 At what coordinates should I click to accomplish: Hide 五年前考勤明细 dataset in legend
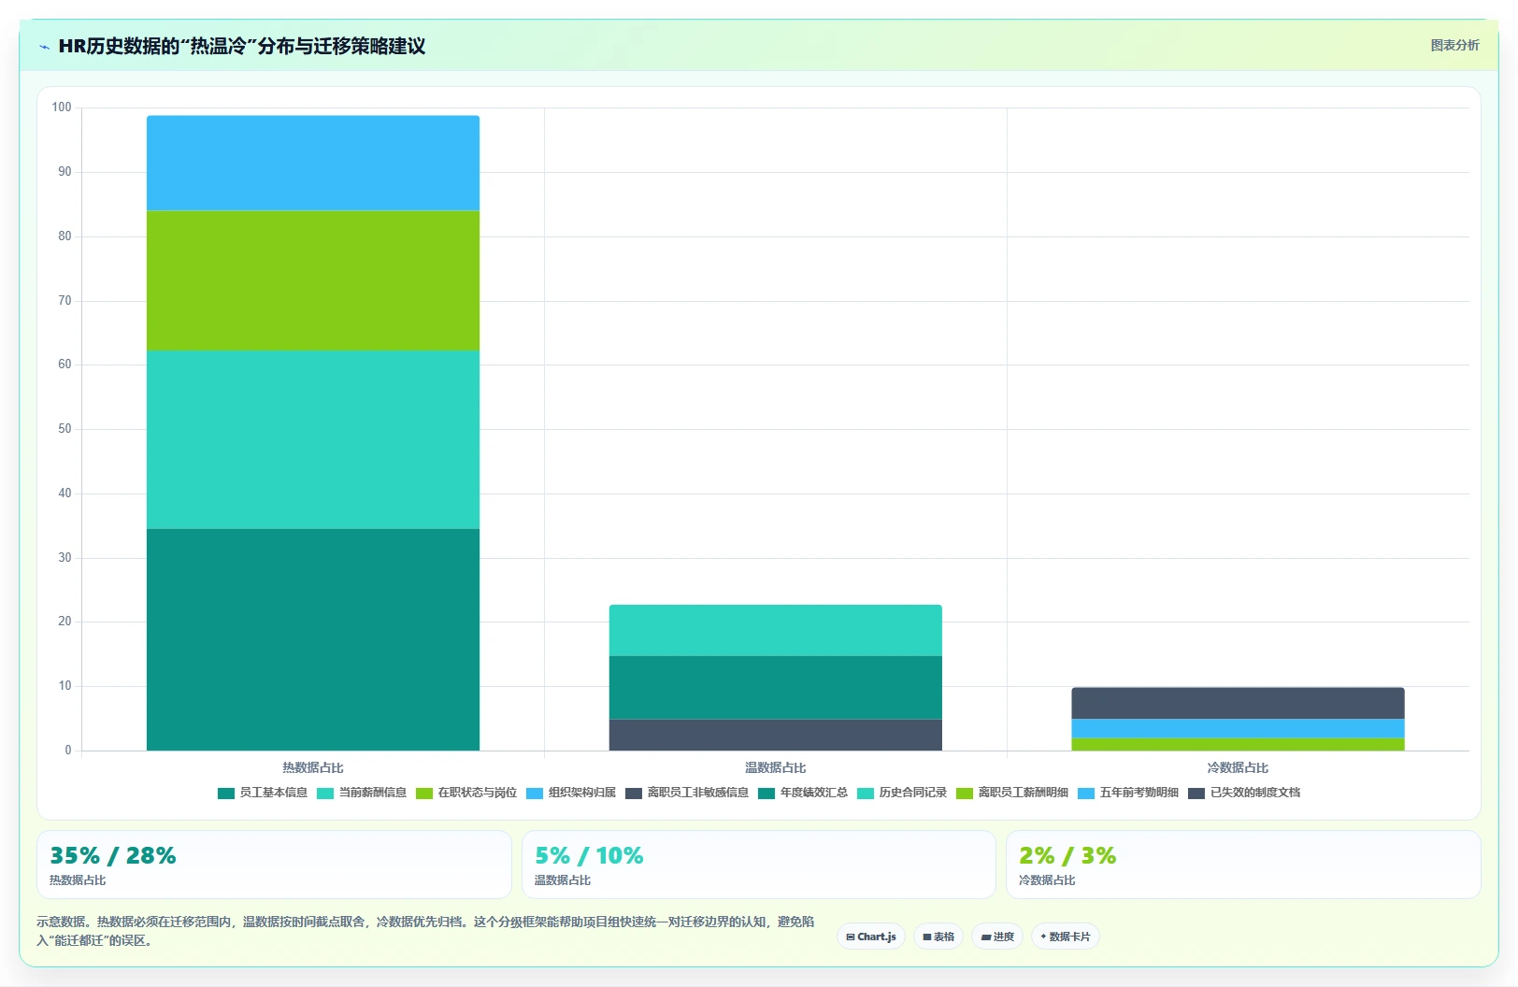(x=1128, y=793)
